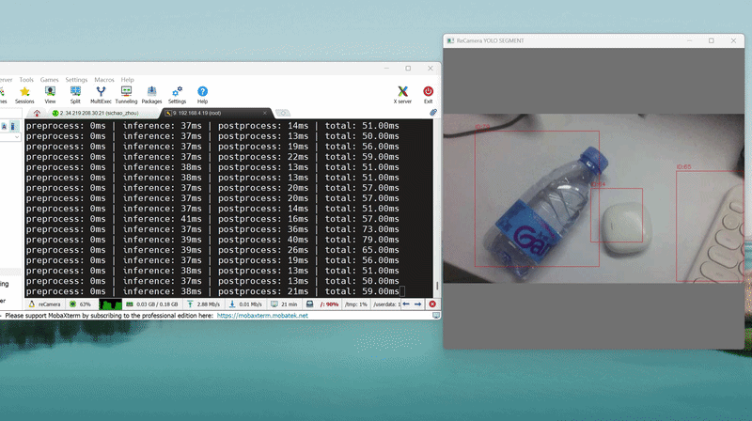752x421 pixels.
Task: Open the Help menu in menu bar
Action: click(x=127, y=80)
